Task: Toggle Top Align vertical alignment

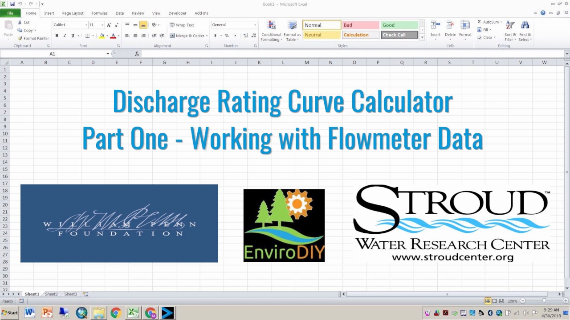Action: (127, 25)
